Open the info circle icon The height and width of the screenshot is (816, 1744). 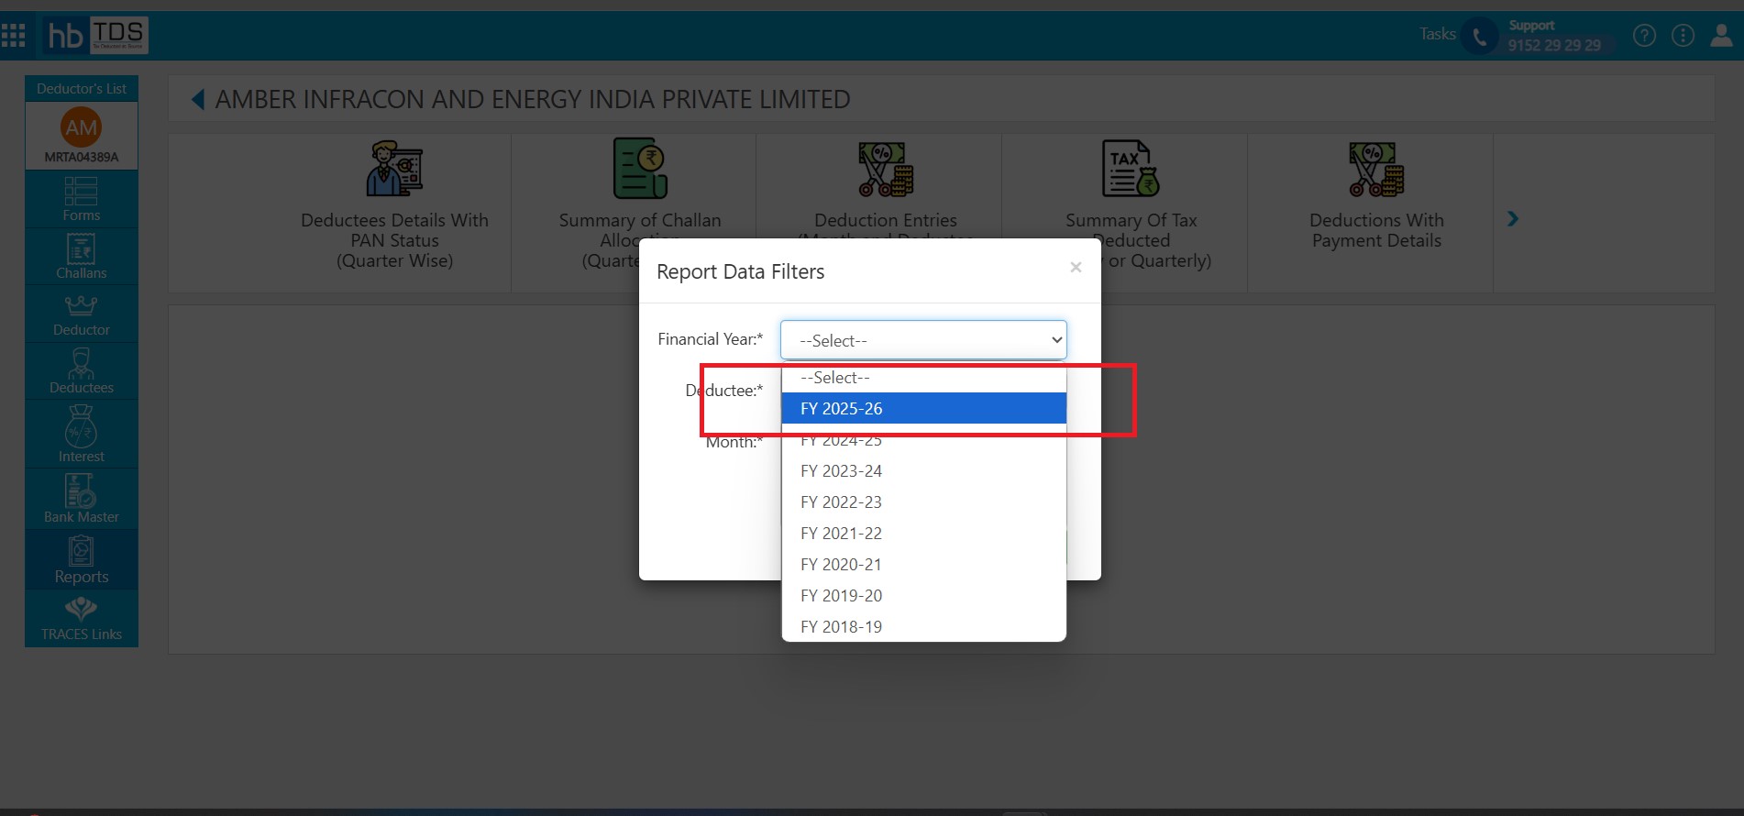[x=1683, y=36]
